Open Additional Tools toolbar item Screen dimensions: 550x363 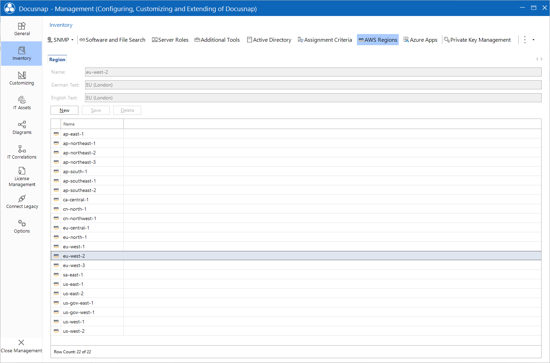[x=217, y=40]
